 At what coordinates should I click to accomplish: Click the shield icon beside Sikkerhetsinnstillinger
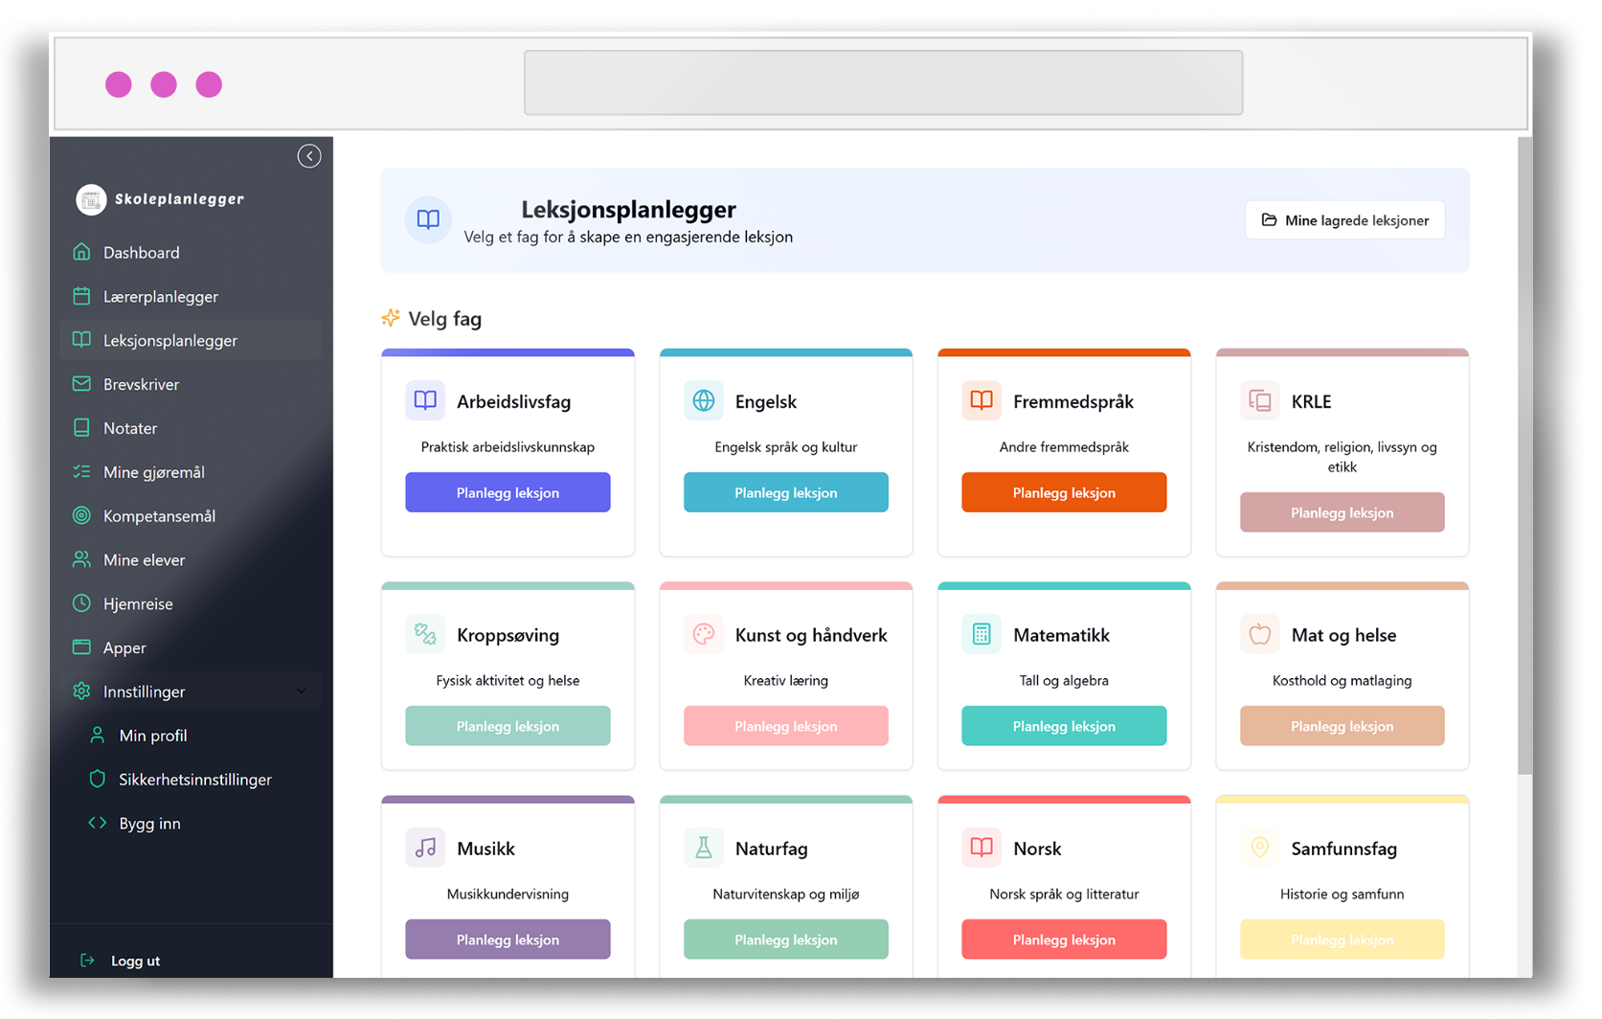pyautogui.click(x=97, y=779)
